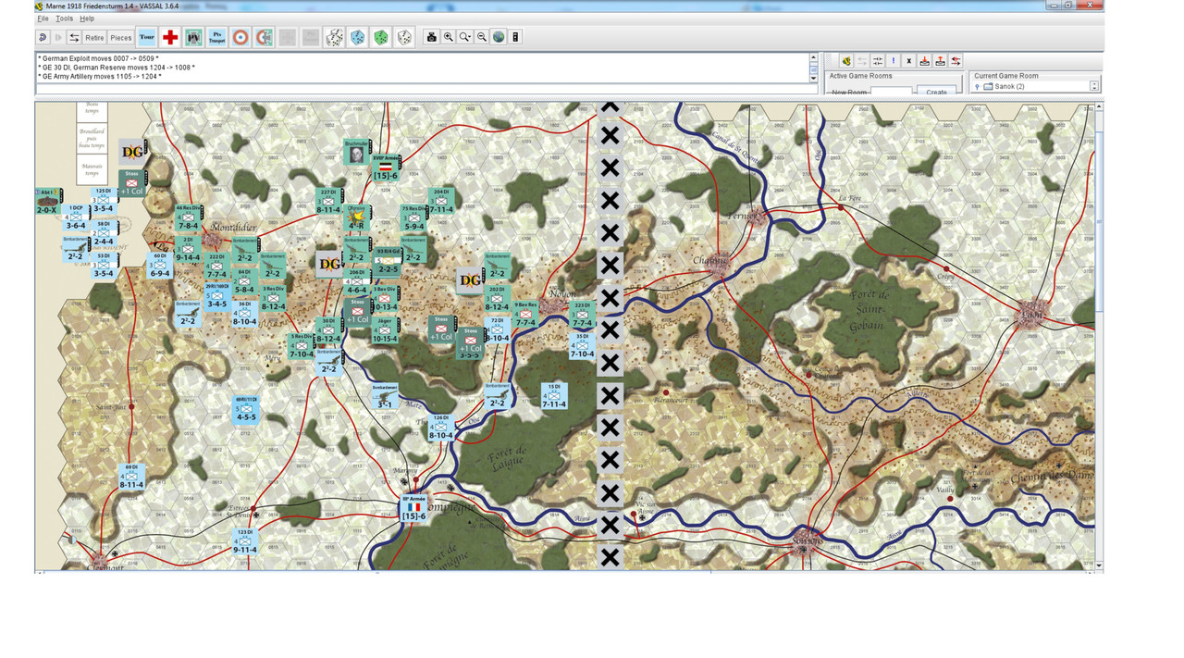Image resolution: width=1184 pixels, height=658 pixels.
Task: Click the New Room name field
Action: click(x=892, y=92)
